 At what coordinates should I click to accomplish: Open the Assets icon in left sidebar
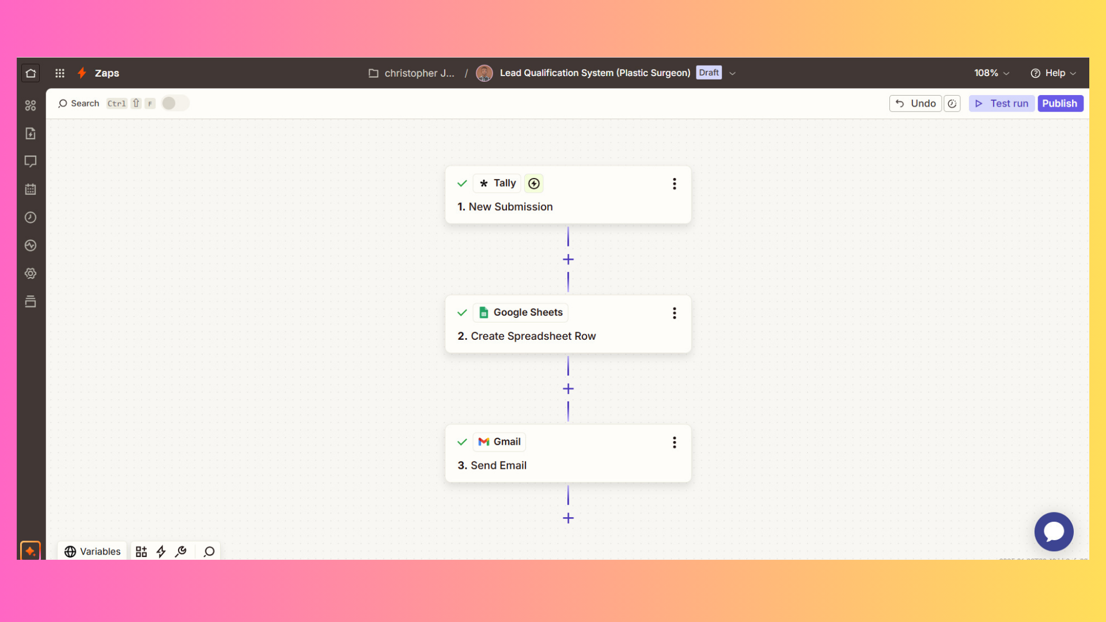coord(31,105)
